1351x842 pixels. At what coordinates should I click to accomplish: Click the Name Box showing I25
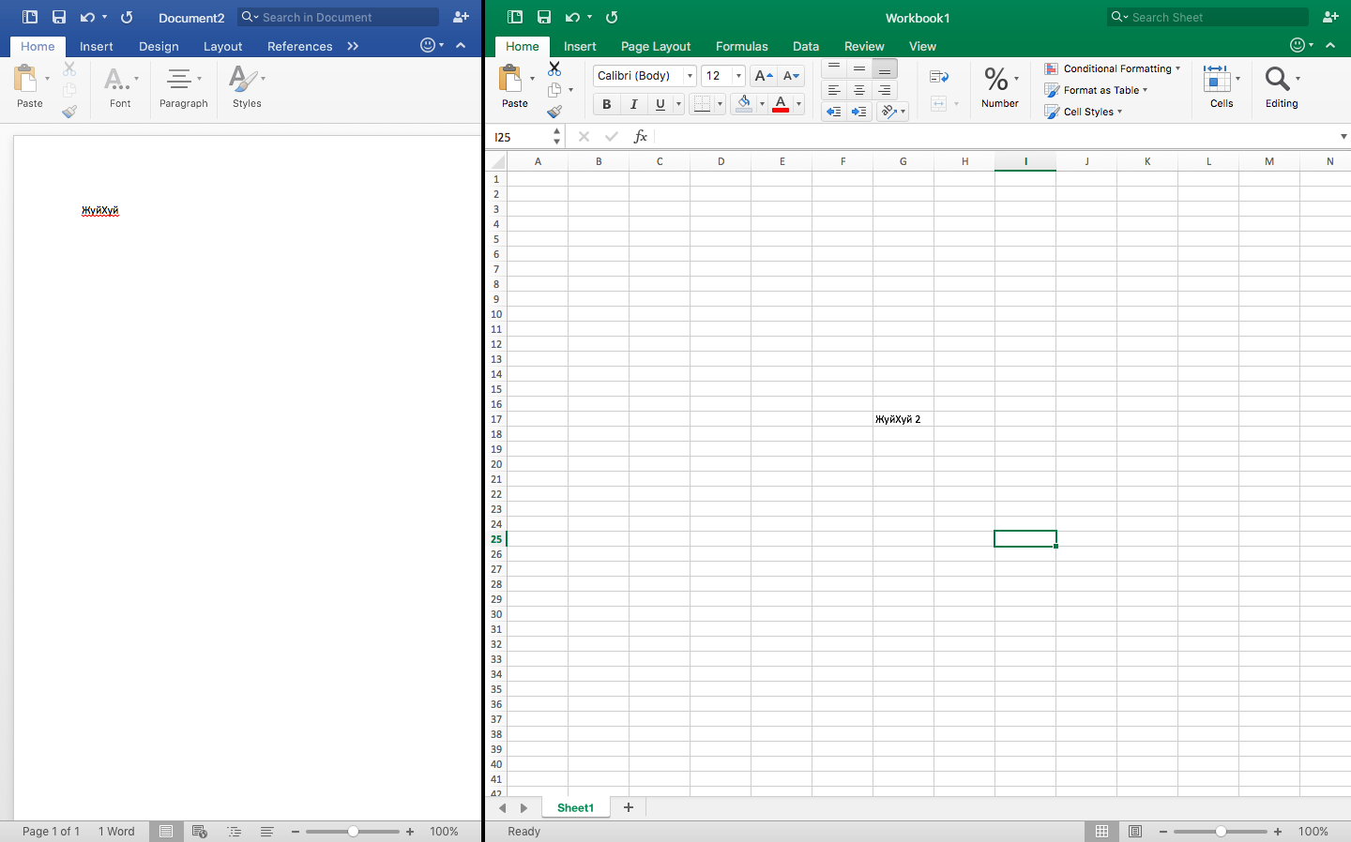pyautogui.click(x=520, y=137)
